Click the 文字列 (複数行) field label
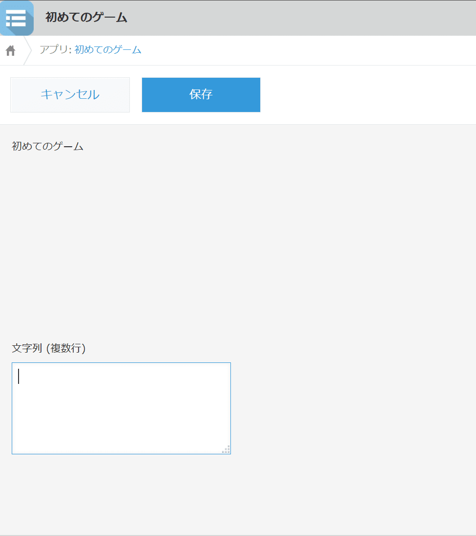Viewport: 476px width, 536px height. click(49, 348)
